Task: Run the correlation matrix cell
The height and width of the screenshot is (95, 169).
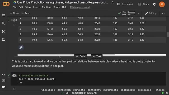Action: coord(14,76)
